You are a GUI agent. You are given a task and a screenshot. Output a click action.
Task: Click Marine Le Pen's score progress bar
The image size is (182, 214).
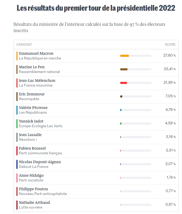click(x=136, y=69)
